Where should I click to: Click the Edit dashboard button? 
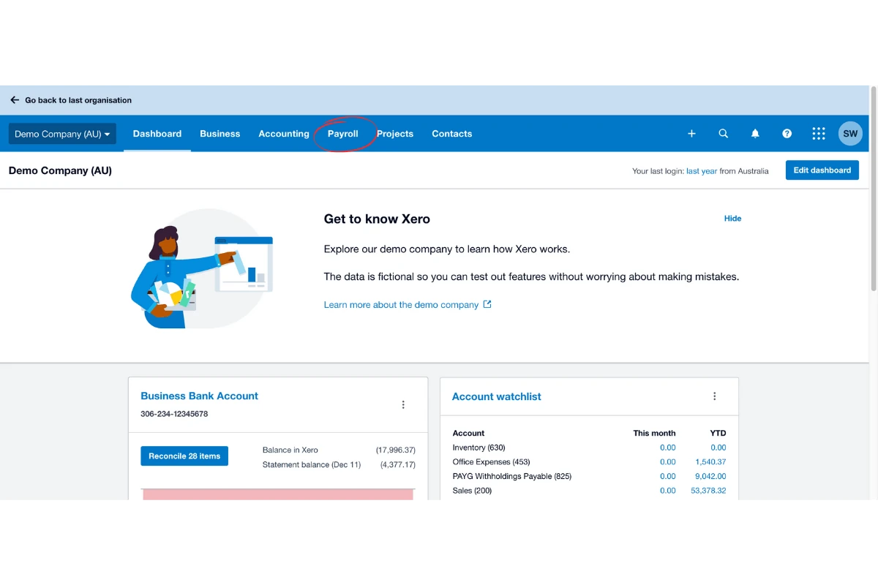point(822,170)
